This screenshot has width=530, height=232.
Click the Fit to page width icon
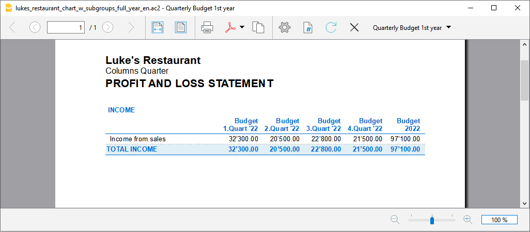click(158, 28)
